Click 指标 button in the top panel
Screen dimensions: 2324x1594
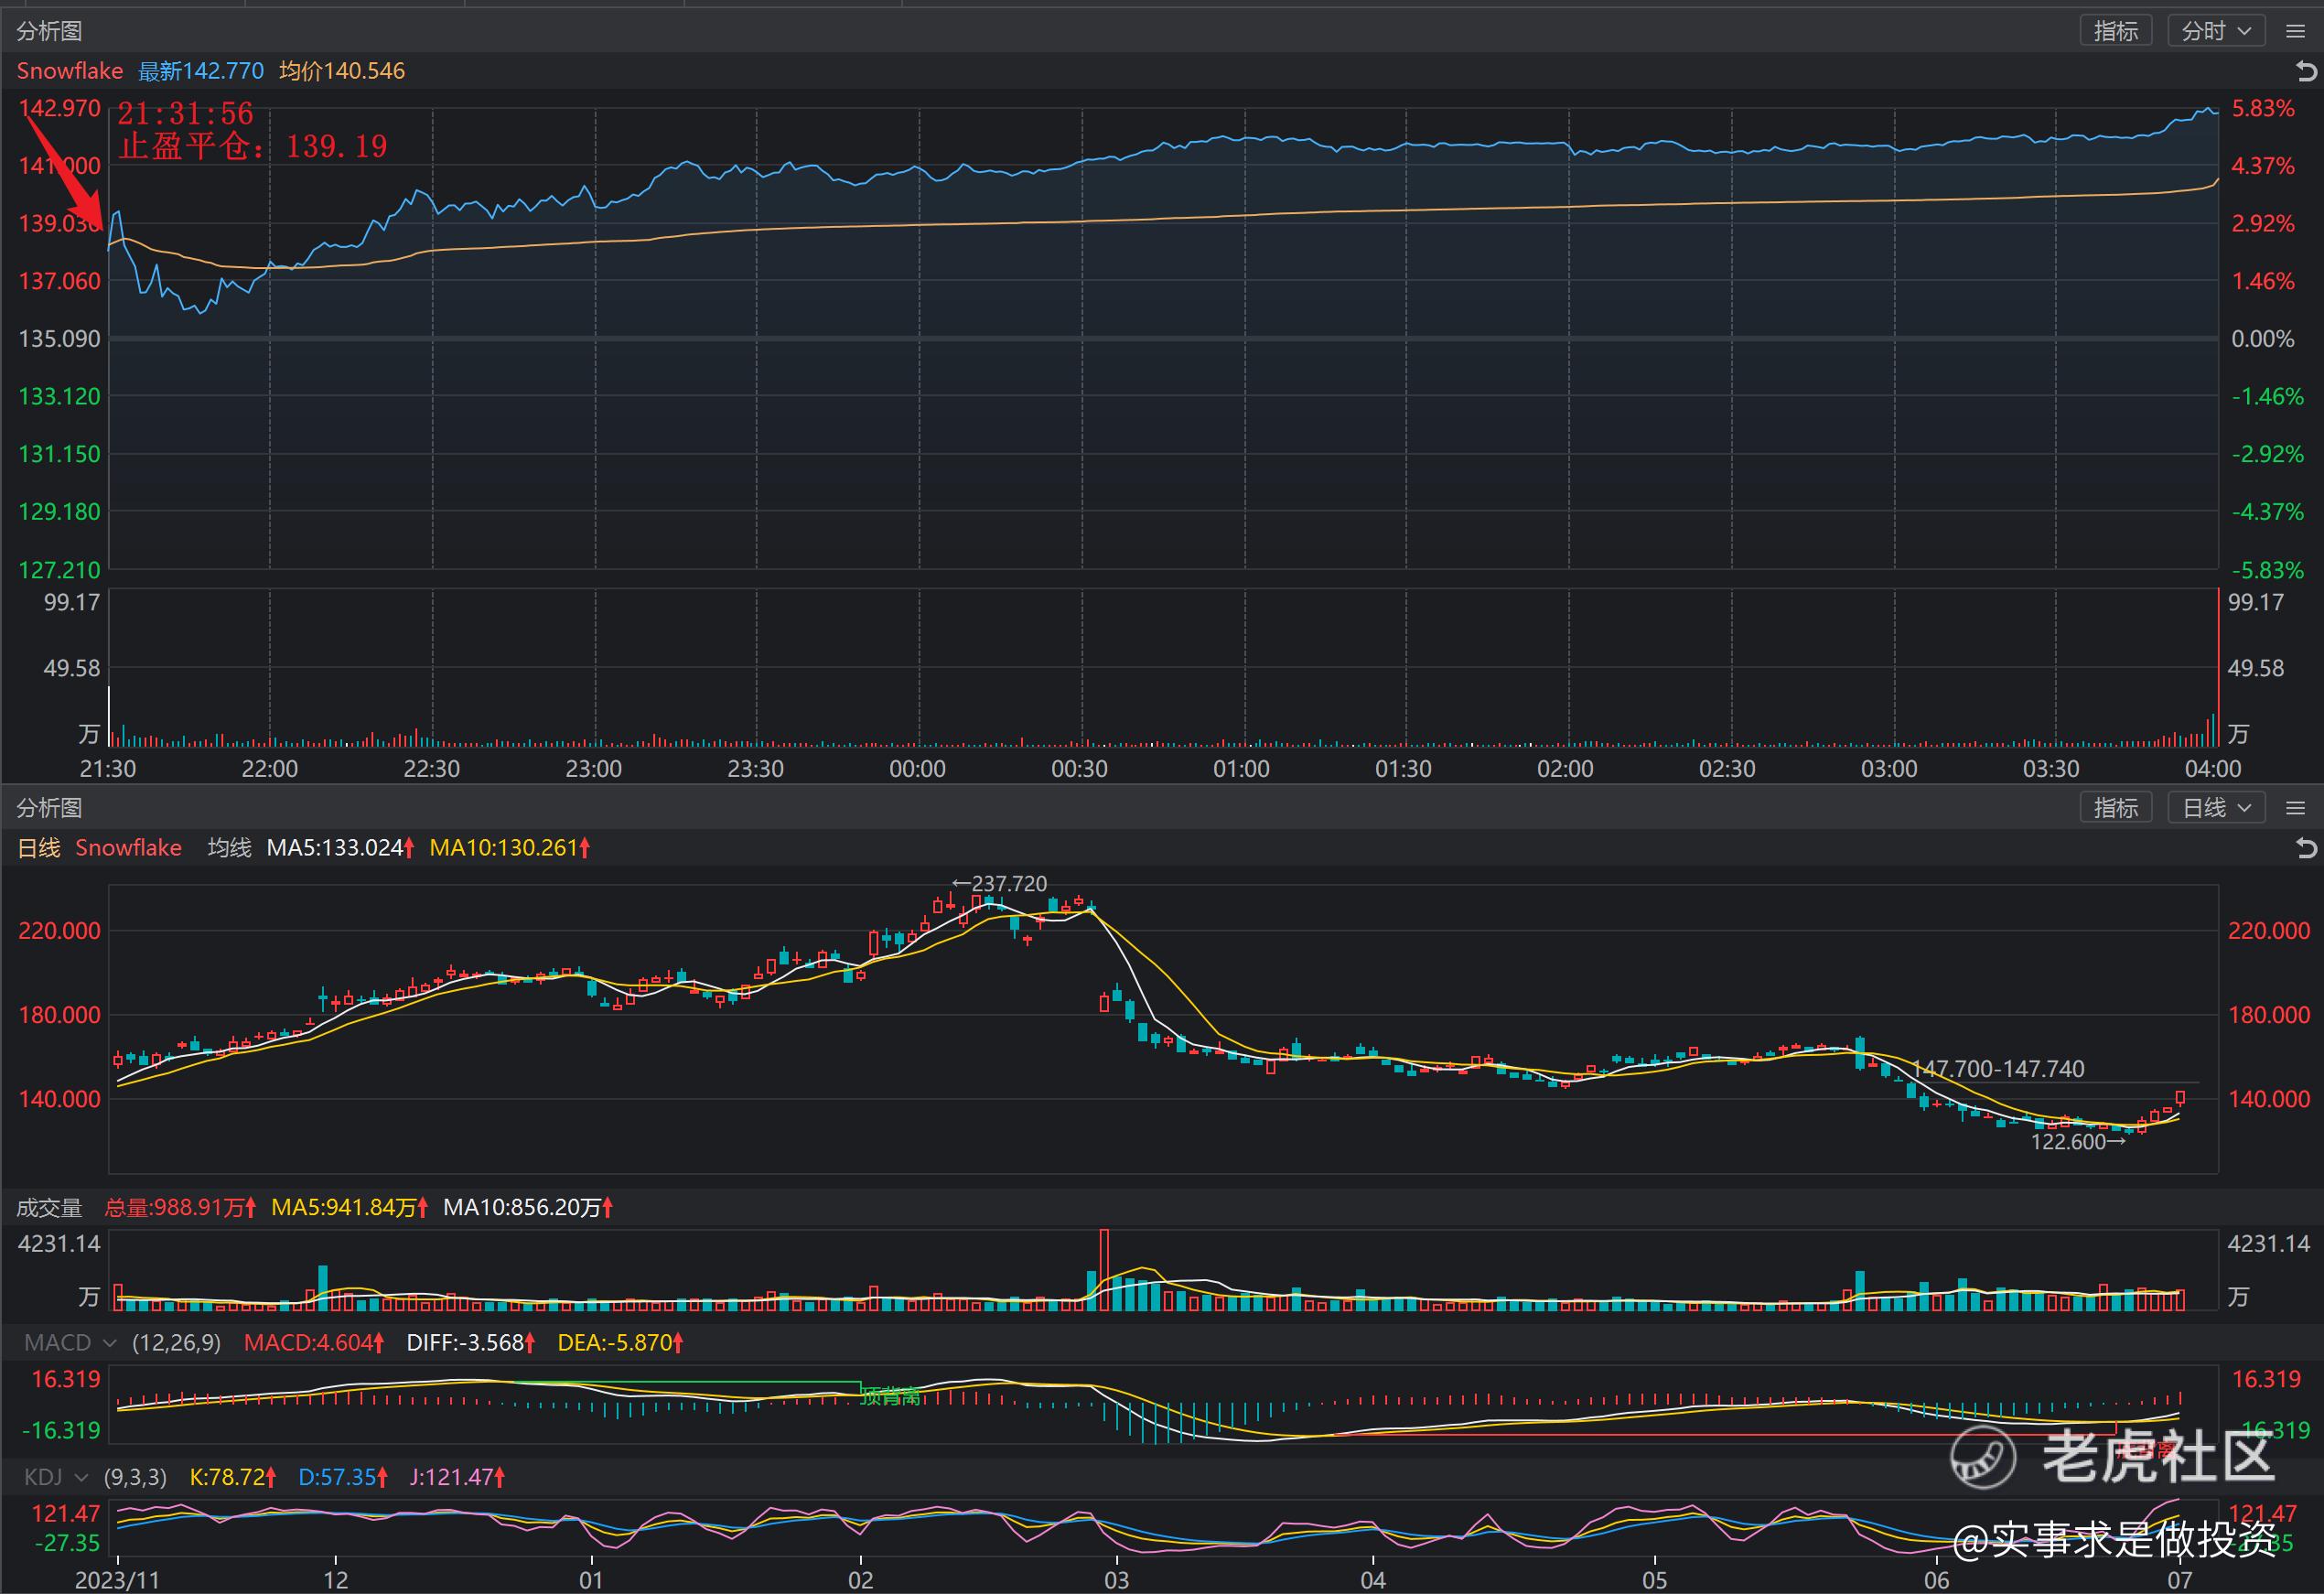tap(2115, 31)
